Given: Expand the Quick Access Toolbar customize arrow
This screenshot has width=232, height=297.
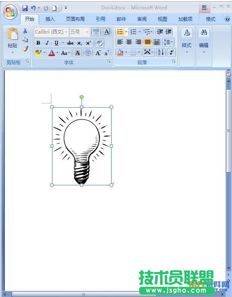Looking at the screenshot, I should [66, 8].
